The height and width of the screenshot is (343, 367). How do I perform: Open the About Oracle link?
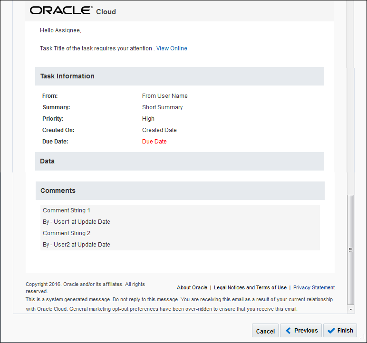(x=192, y=287)
